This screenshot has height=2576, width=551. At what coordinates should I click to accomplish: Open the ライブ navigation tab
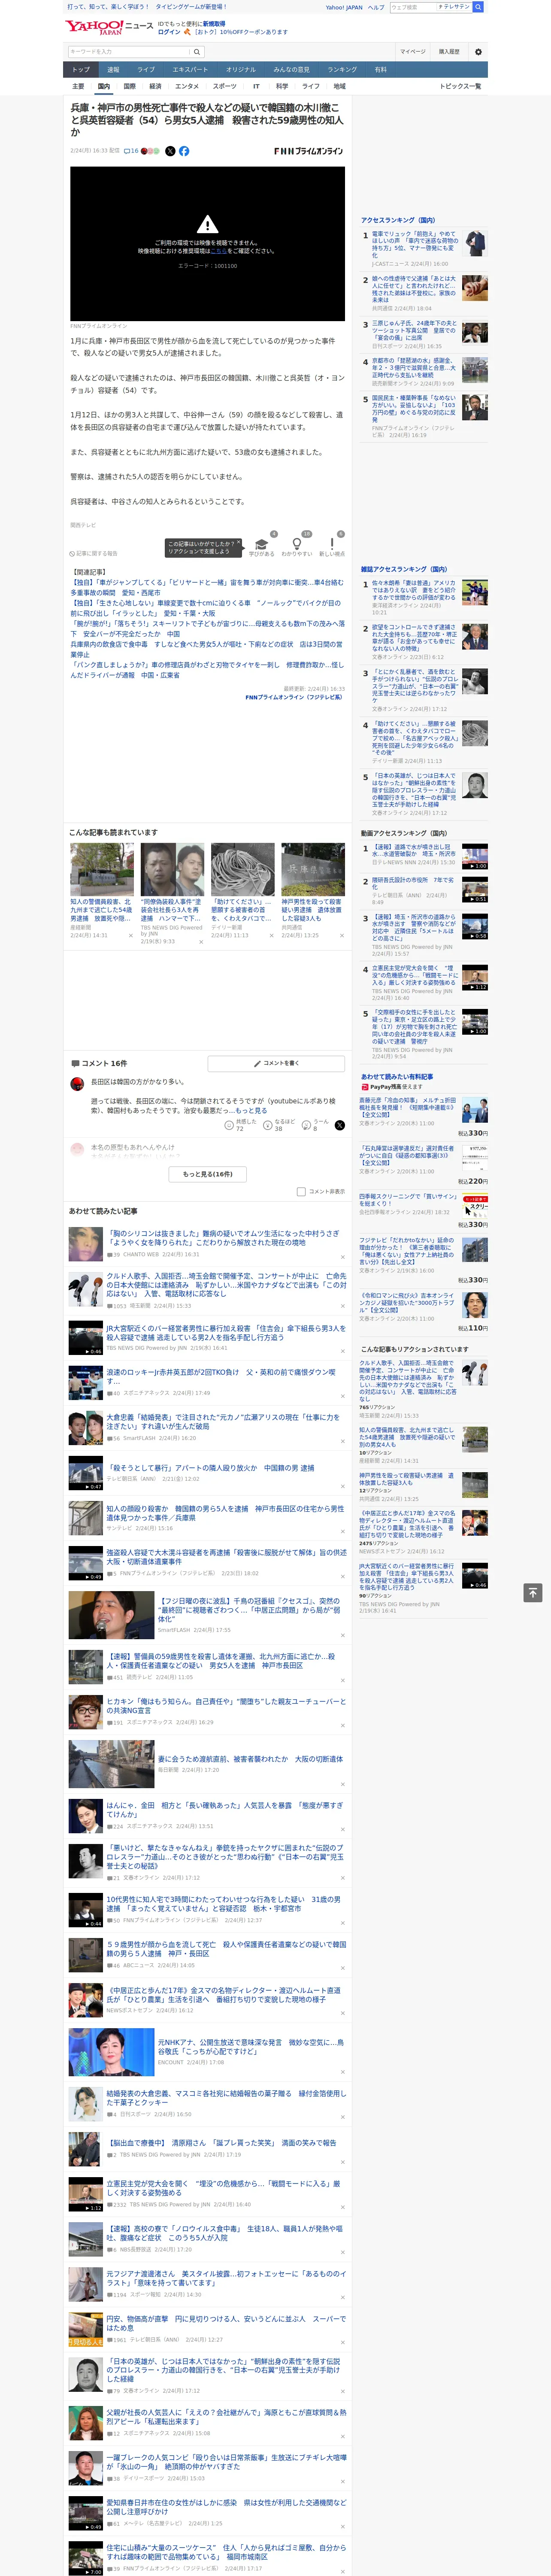click(146, 69)
